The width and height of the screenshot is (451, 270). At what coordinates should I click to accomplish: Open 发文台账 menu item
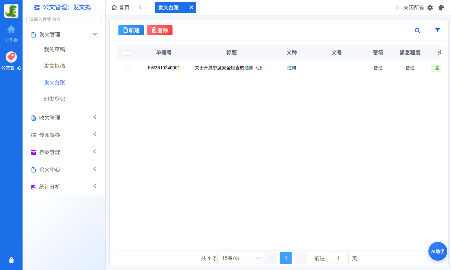(54, 82)
